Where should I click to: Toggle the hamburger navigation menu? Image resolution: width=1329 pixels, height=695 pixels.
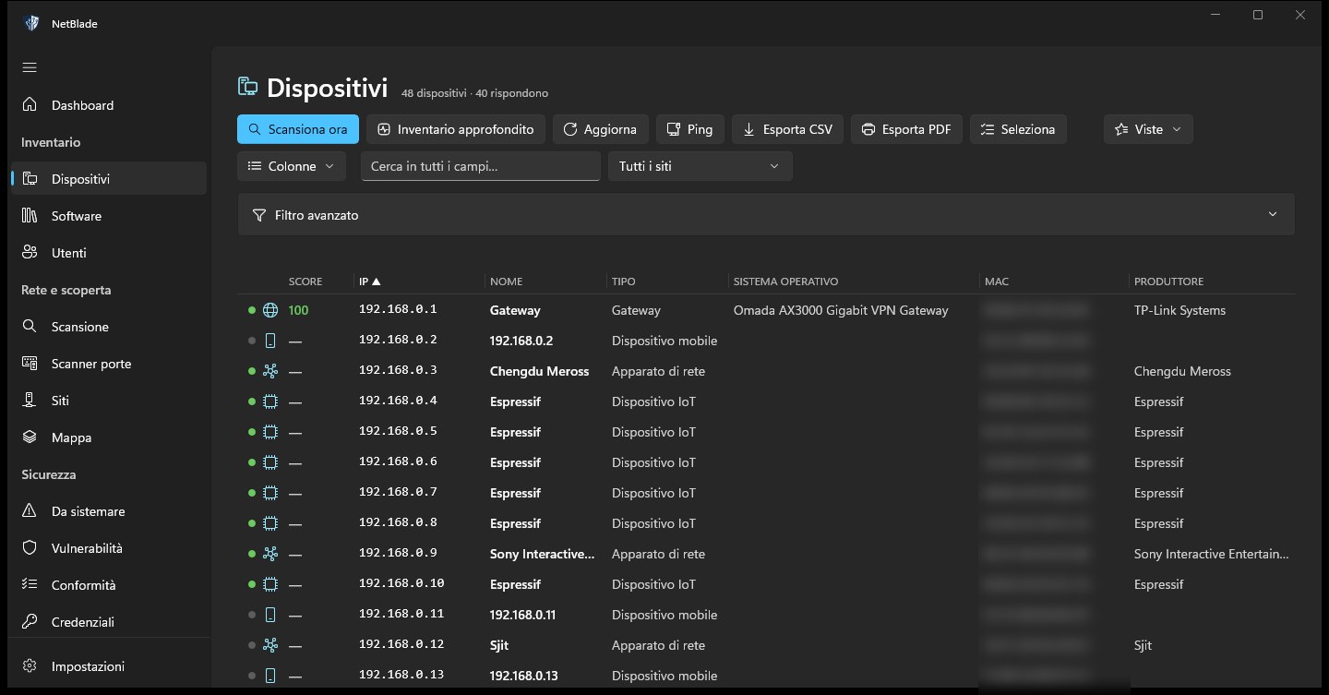(30, 67)
